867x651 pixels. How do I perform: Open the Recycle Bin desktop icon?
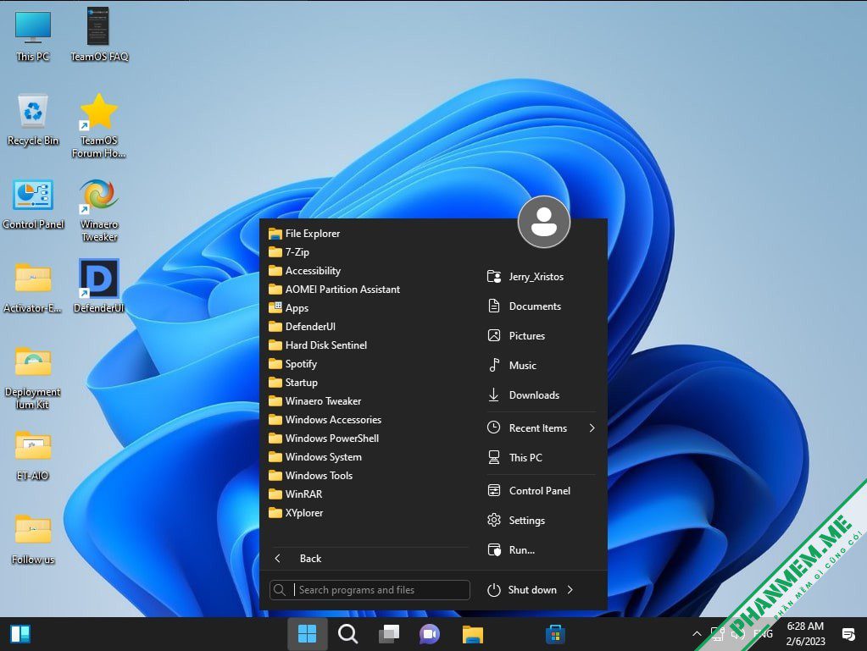pos(33,119)
